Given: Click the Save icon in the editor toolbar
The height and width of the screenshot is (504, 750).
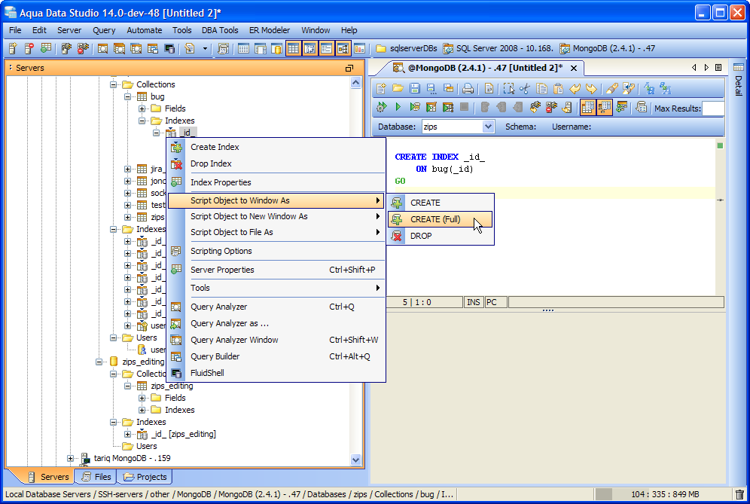Looking at the screenshot, I should 415,89.
